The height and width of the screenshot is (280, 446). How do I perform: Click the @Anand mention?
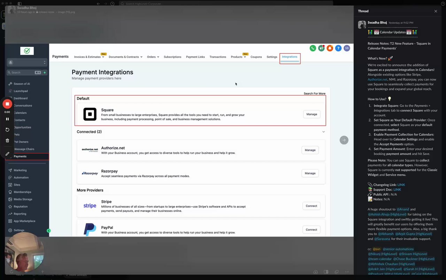pyautogui.click(x=402, y=209)
